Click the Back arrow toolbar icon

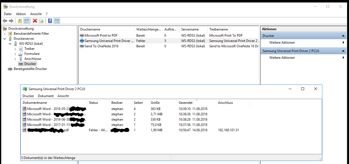tap(5, 21)
